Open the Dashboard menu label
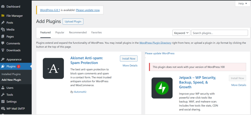 (13, 7)
